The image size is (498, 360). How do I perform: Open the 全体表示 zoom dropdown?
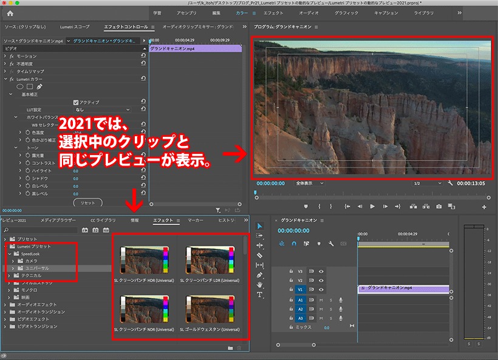tap(310, 183)
